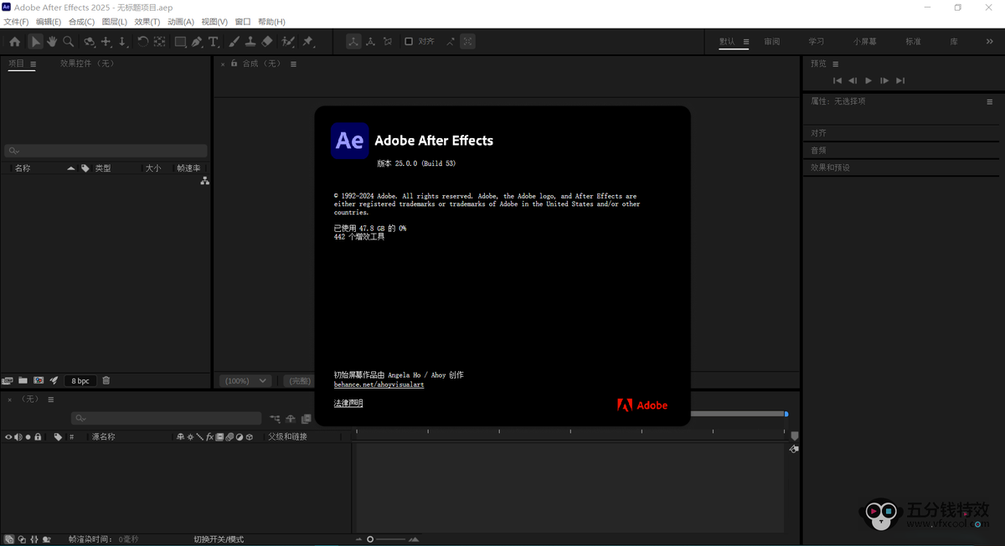
Task: Select the Pan Behind anchor point tool
Action: (x=159, y=41)
